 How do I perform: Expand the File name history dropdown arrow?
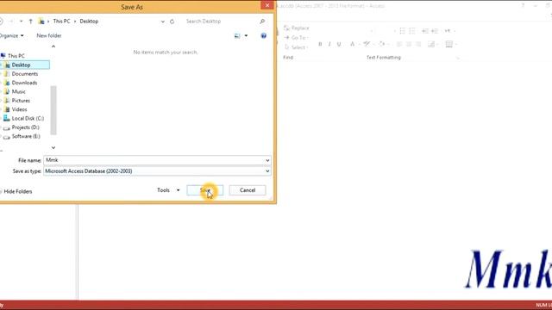267,160
